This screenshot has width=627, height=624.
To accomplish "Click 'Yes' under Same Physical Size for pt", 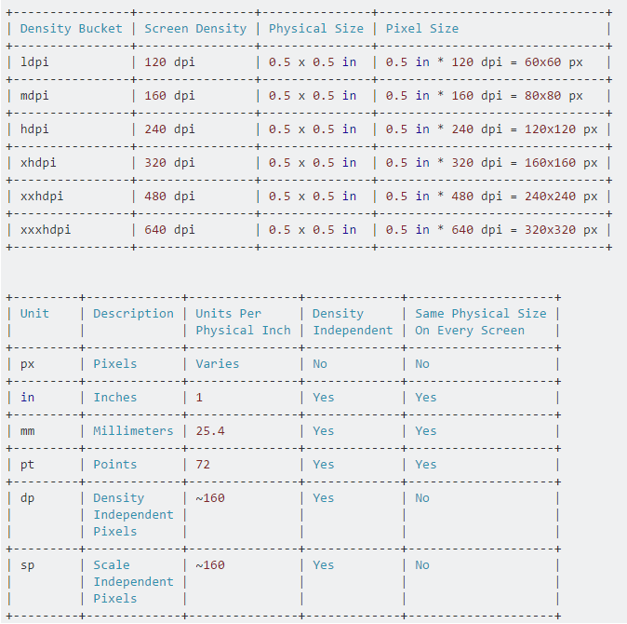I will [x=425, y=465].
